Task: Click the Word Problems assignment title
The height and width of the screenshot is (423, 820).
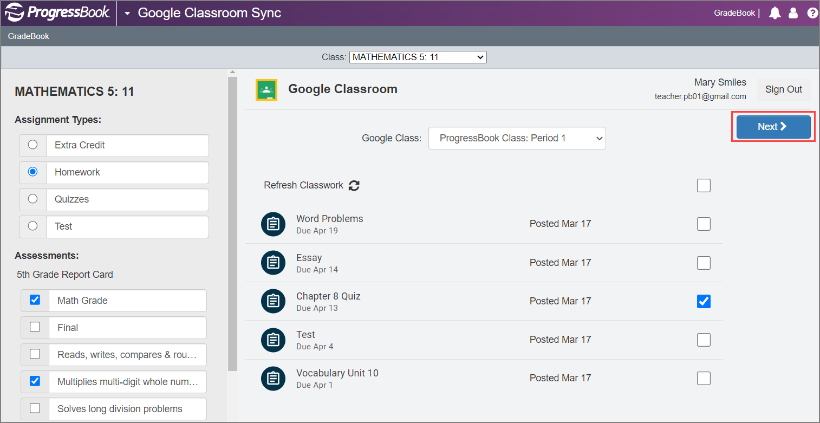Action: pos(330,219)
